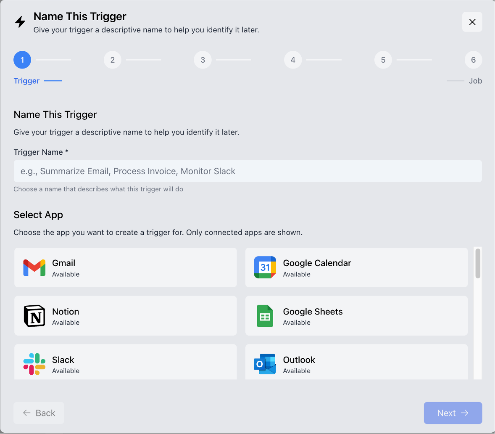Close the Name This Trigger dialog
The width and height of the screenshot is (495, 434).
pos(472,22)
